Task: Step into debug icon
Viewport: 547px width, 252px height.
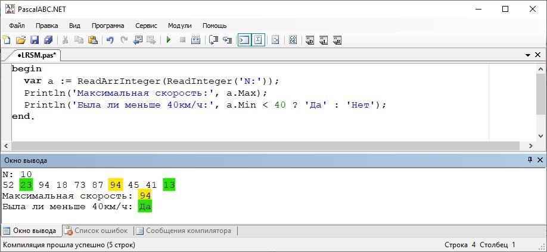Action: pyautogui.click(x=228, y=40)
